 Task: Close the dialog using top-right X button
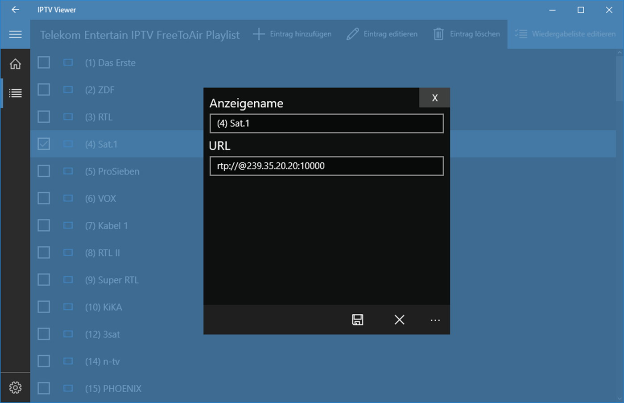click(434, 98)
